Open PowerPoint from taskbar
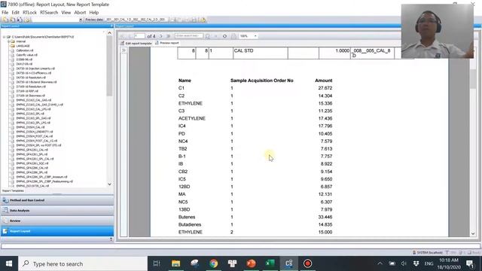Screen dimensions: 482x271 (x=251, y=263)
